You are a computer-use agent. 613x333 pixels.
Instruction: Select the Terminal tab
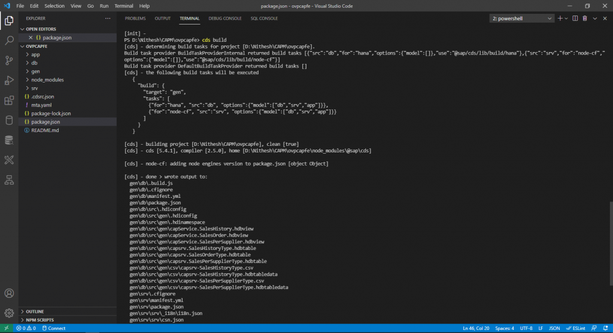(x=189, y=19)
